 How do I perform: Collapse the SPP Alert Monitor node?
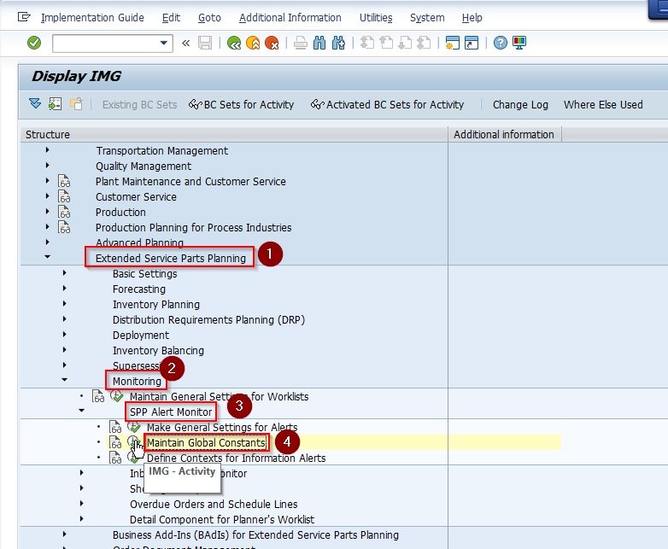click(x=81, y=411)
